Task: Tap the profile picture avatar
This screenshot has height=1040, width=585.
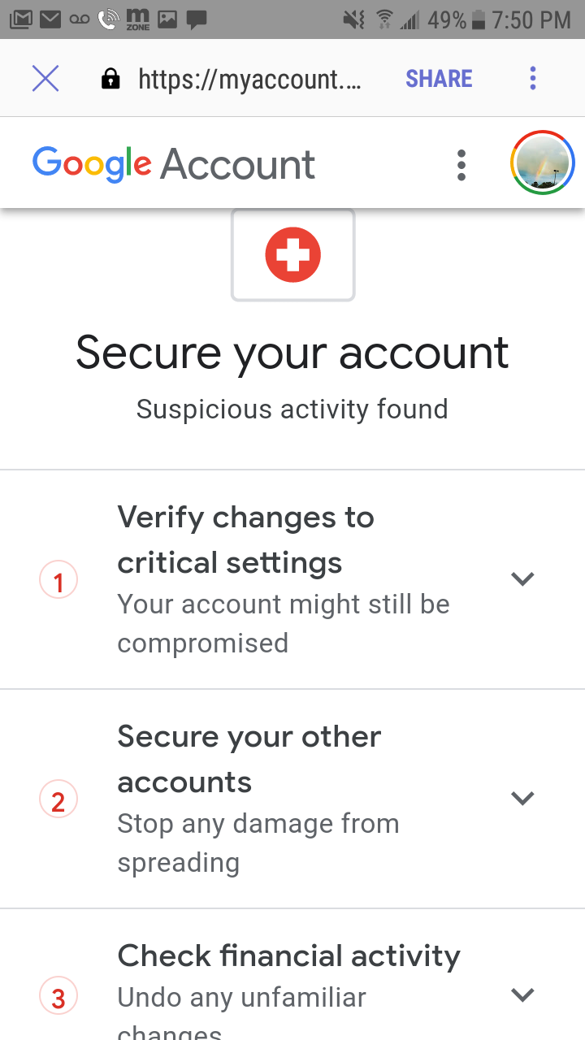Action: [543, 163]
